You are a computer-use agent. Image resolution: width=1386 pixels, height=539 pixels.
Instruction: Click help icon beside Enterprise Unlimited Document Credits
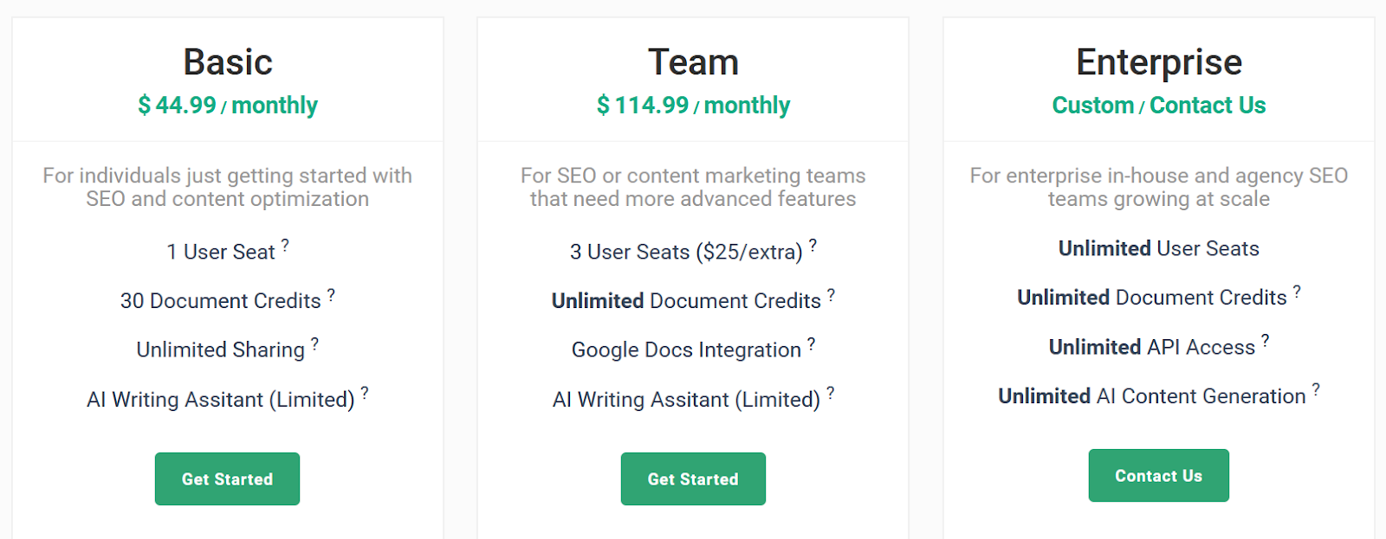(1297, 291)
